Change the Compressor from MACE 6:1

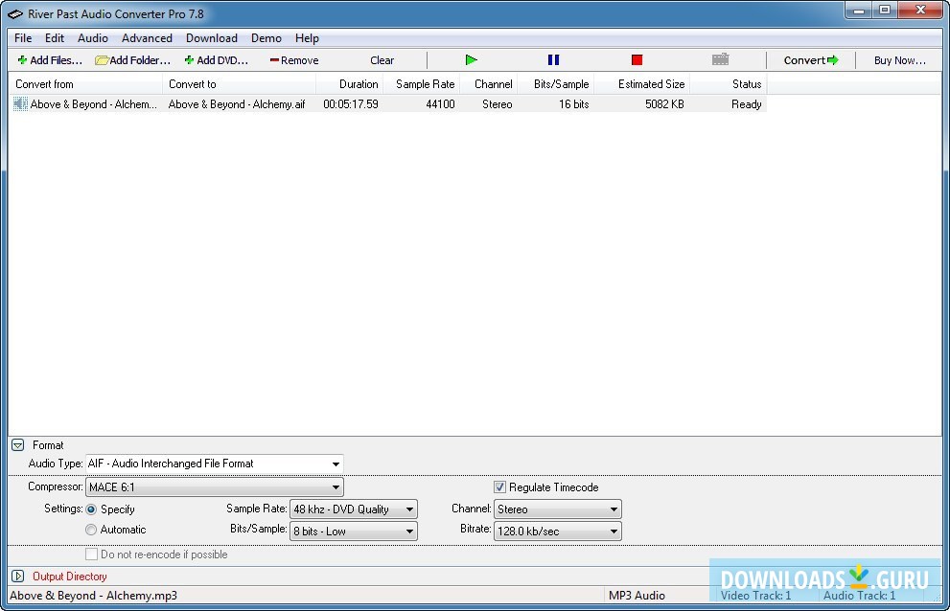click(336, 487)
